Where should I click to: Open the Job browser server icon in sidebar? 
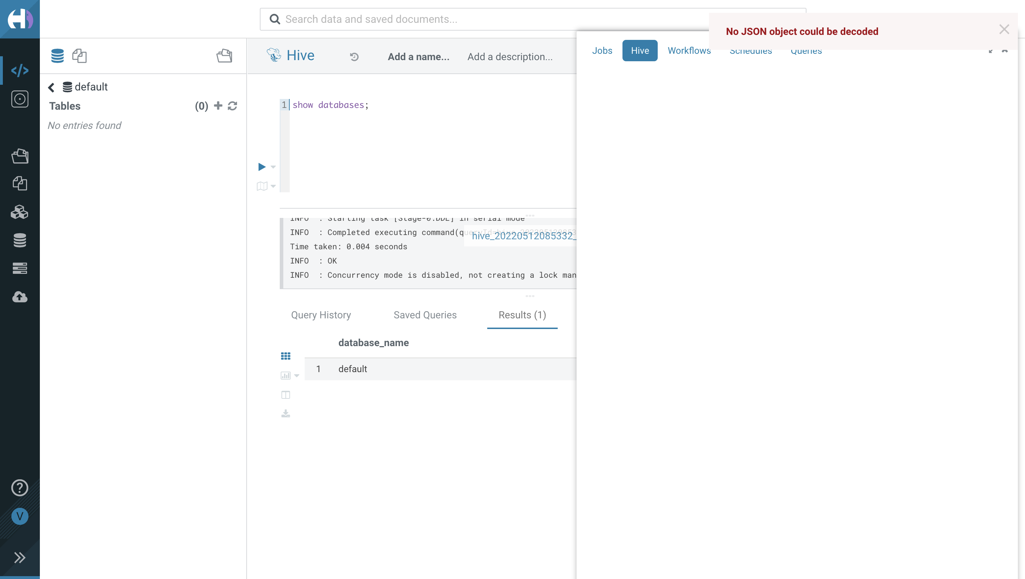(20, 268)
